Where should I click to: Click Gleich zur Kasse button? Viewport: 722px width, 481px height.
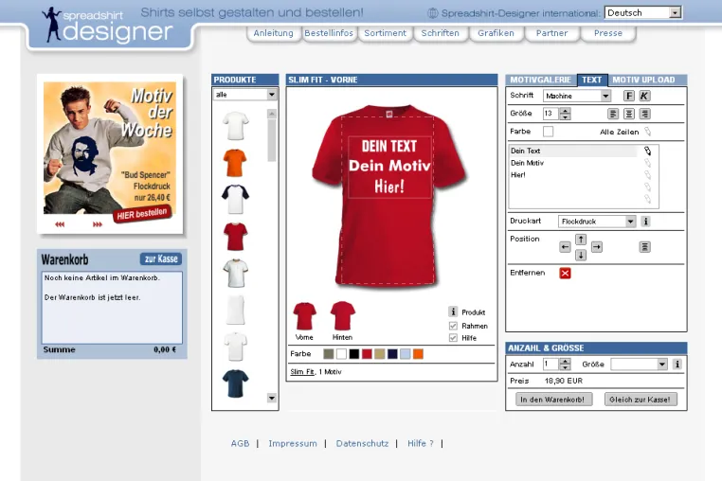640,400
